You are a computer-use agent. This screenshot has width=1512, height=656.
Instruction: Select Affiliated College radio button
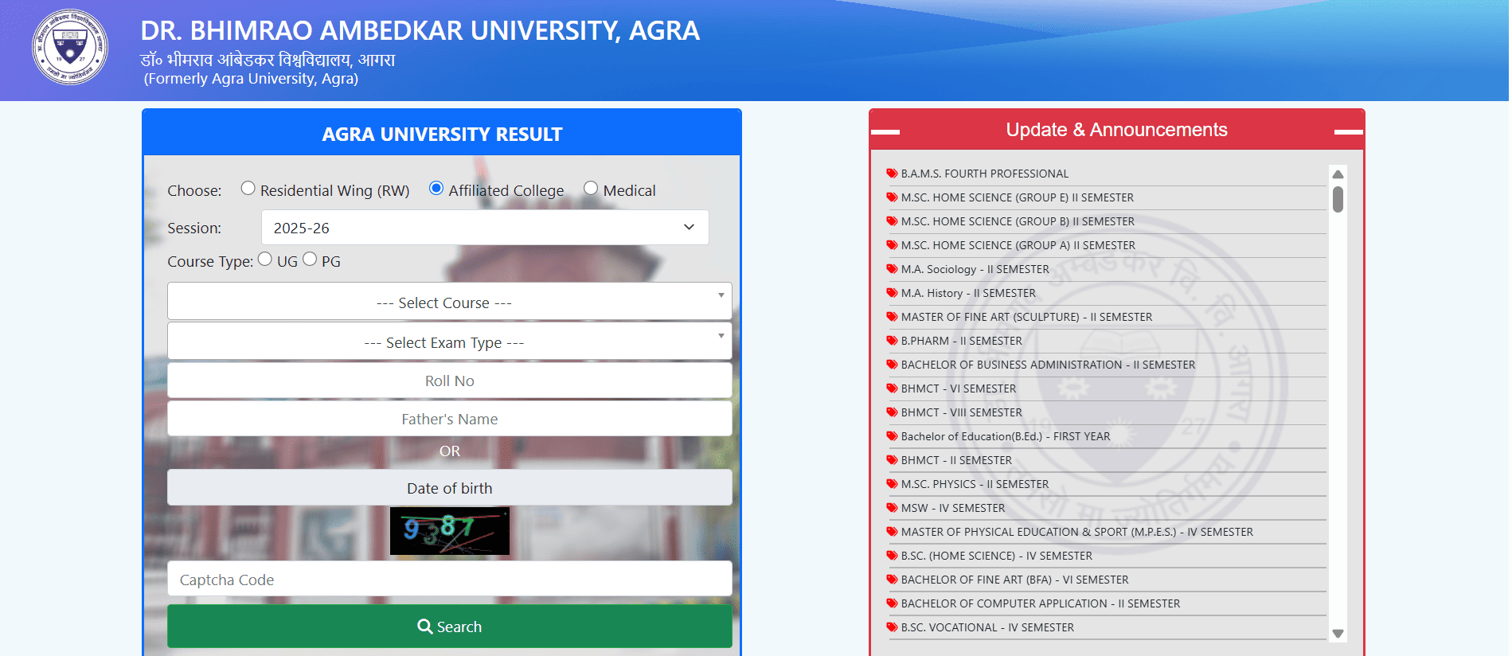(x=436, y=188)
